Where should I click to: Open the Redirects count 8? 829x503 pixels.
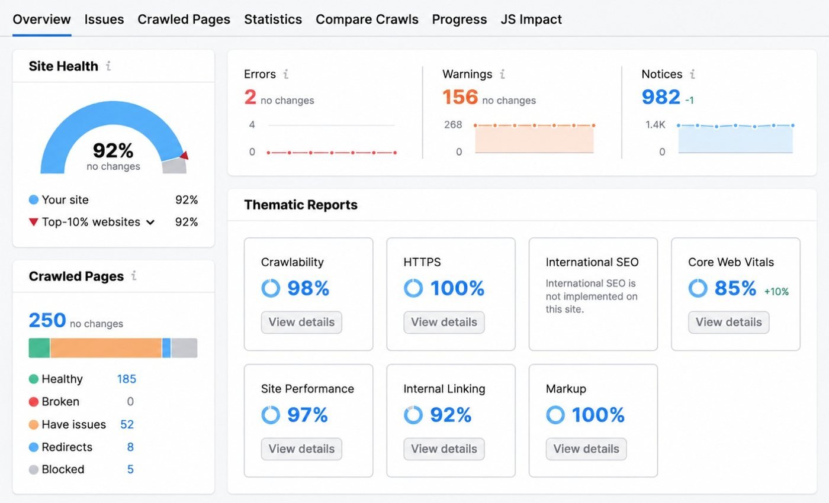coord(130,447)
